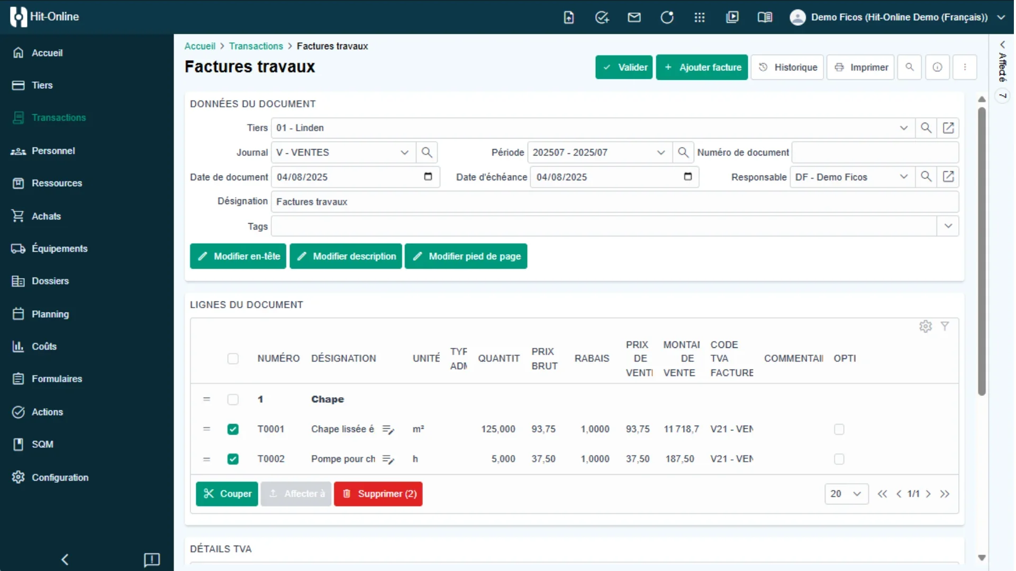
Task: Edit the description of line T0001
Action: pos(388,429)
